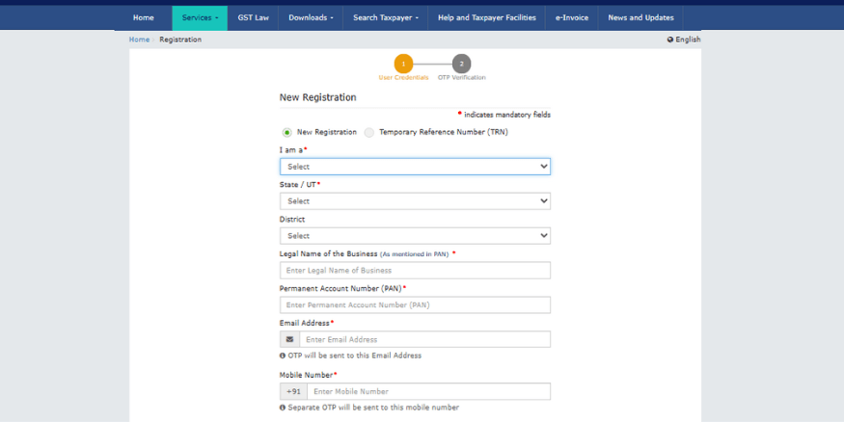This screenshot has height=422, width=844.
Task: Click step 1 User Credentials circle
Action: point(403,64)
